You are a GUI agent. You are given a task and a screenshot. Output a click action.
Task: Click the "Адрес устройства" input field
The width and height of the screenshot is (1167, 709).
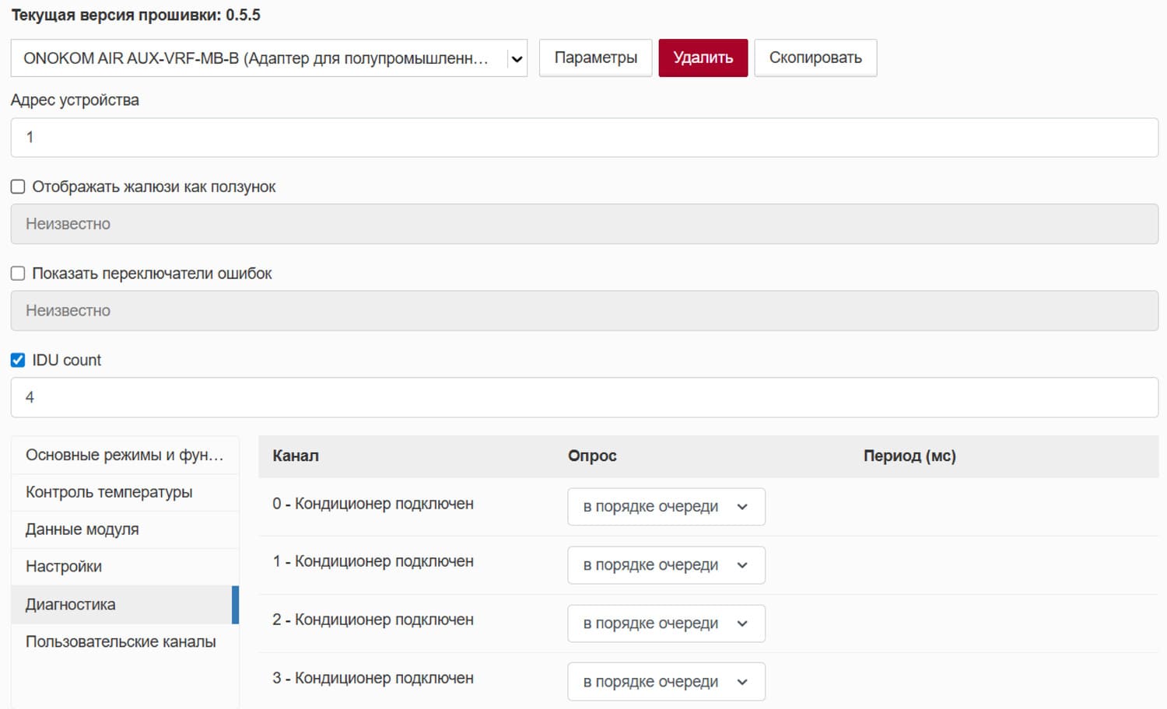[x=583, y=137]
